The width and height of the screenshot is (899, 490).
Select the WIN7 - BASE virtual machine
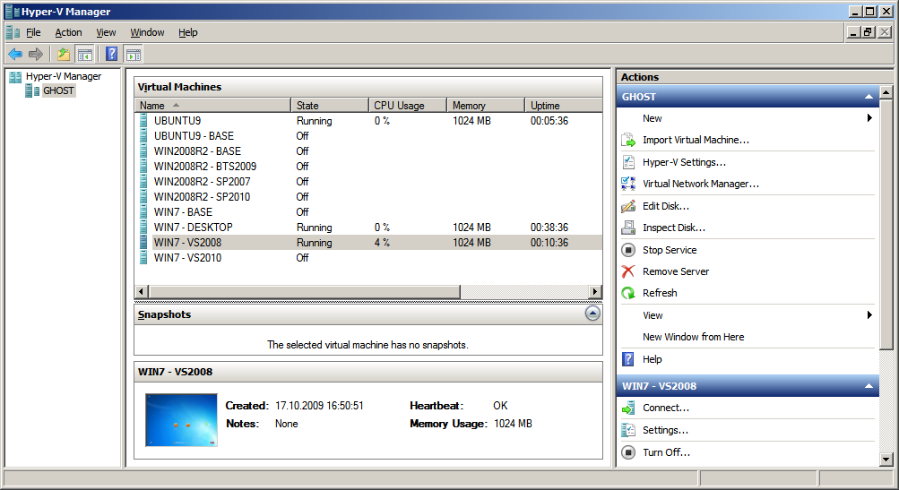coord(183,211)
